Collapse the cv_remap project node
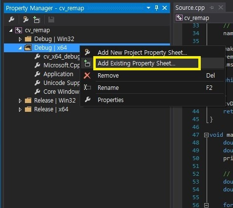233x208 pixels. click(x=11, y=30)
